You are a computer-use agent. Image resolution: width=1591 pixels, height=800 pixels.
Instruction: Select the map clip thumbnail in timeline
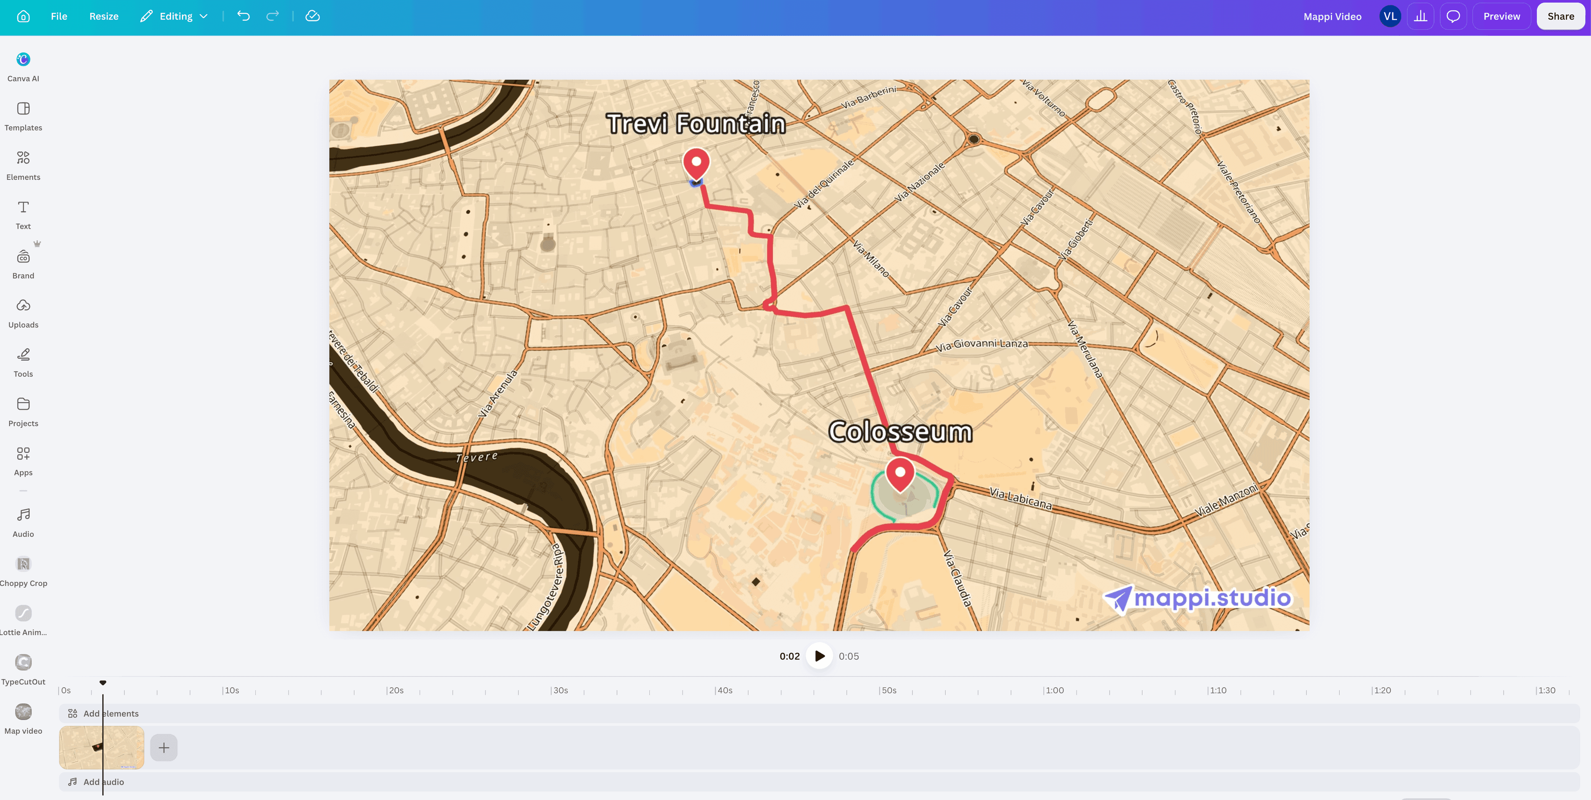pos(102,747)
